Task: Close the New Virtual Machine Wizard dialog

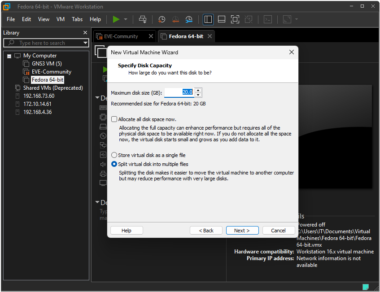Action: coord(292,52)
